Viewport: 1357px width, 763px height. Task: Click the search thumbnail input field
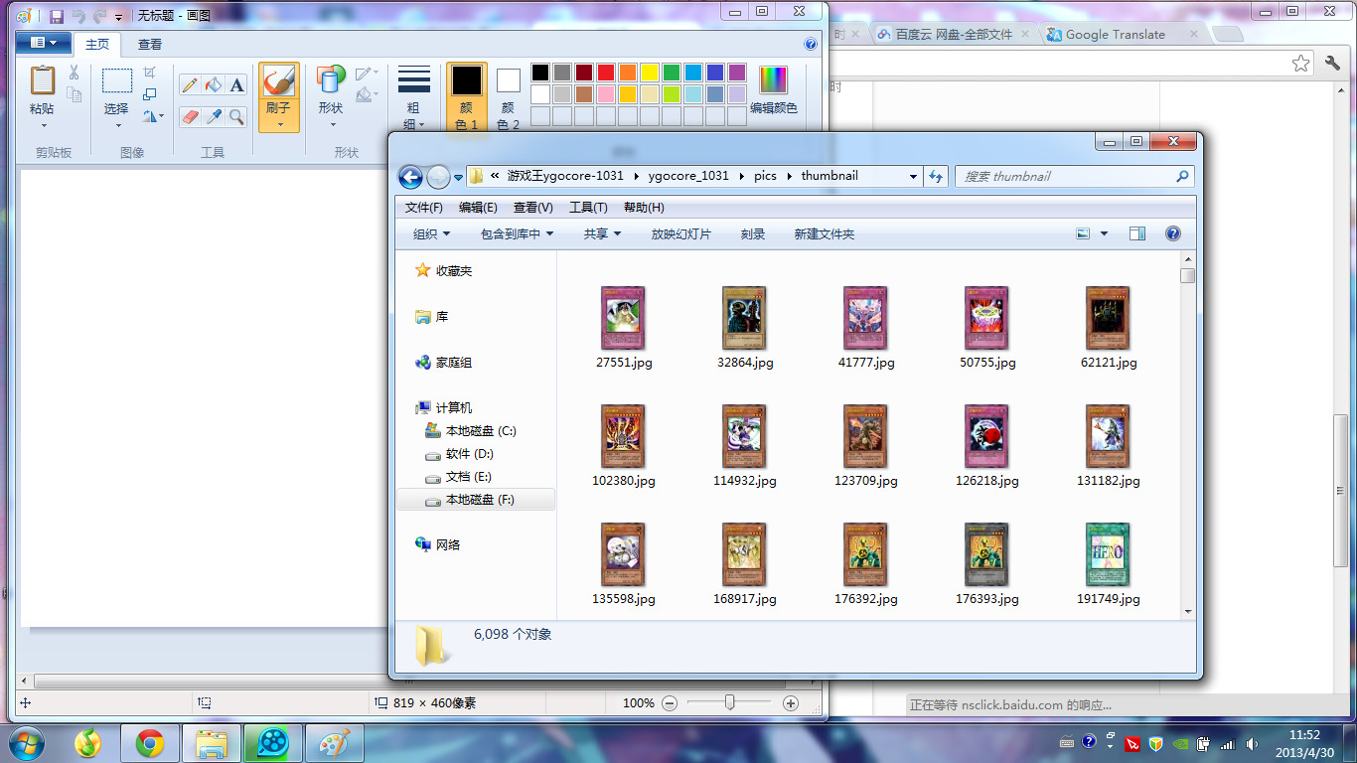(x=1074, y=177)
